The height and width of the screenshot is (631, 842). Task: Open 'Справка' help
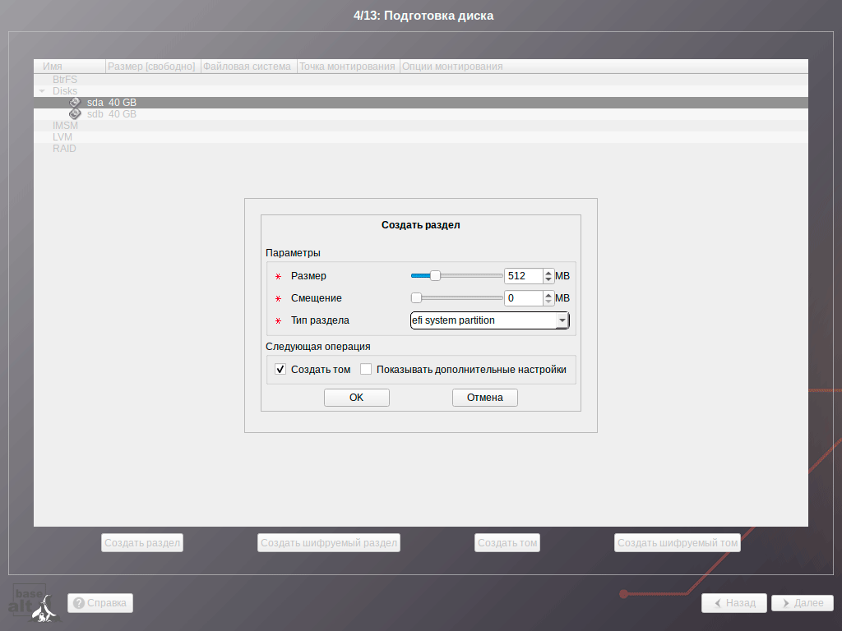click(x=100, y=603)
